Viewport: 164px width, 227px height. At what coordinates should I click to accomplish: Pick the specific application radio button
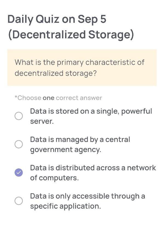tap(19, 201)
